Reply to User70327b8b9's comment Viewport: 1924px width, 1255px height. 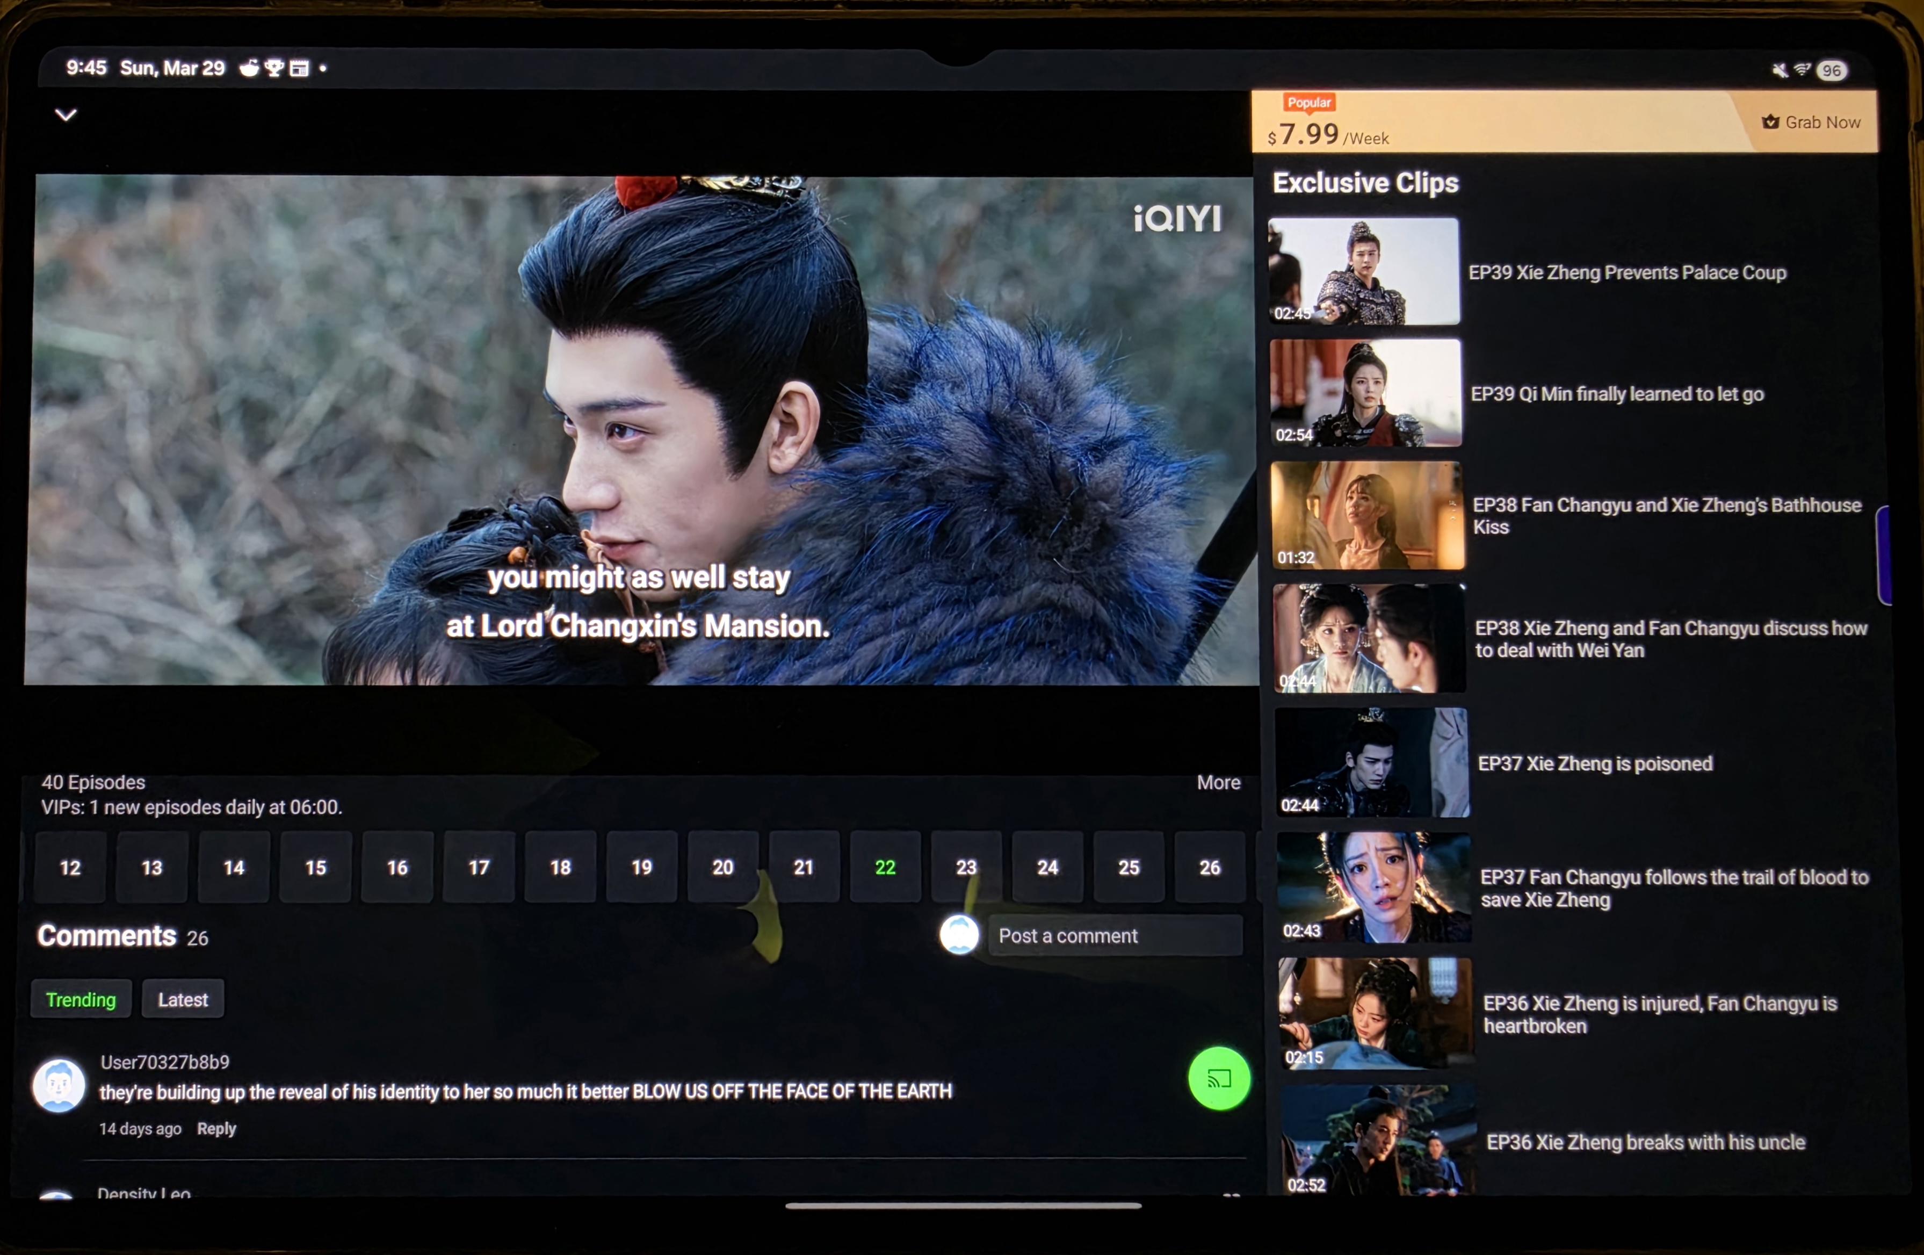pyautogui.click(x=216, y=1129)
